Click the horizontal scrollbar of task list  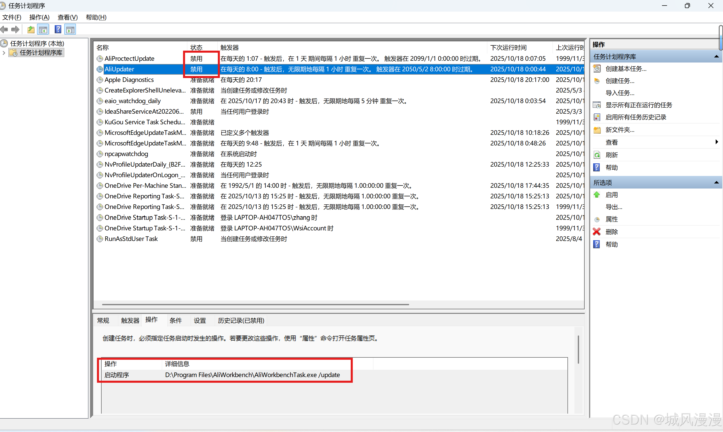pyautogui.click(x=255, y=304)
